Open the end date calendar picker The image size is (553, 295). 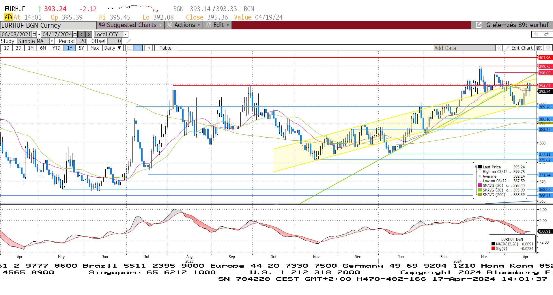coord(75,34)
